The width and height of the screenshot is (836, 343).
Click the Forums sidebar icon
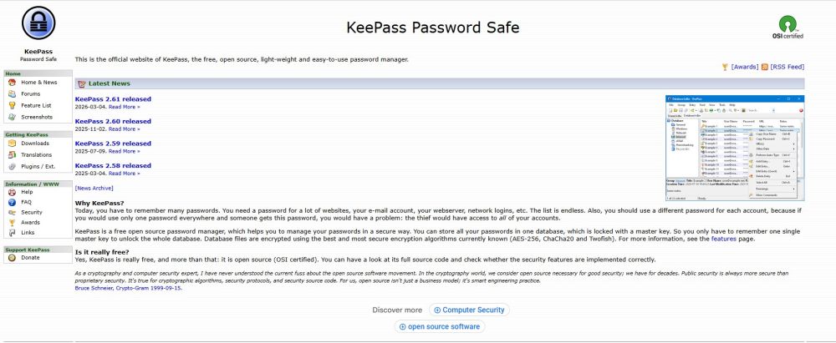pyautogui.click(x=12, y=94)
